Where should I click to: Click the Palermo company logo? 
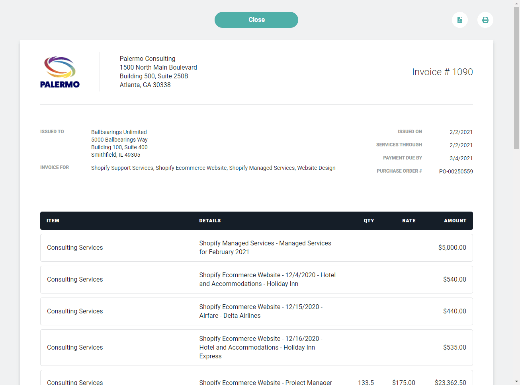(60, 72)
